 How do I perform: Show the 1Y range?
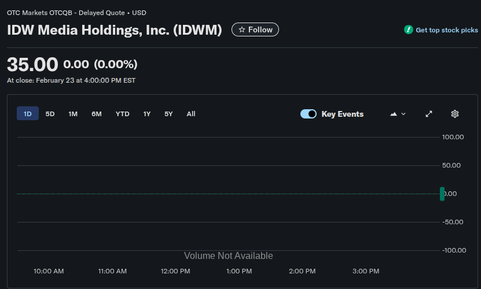146,114
